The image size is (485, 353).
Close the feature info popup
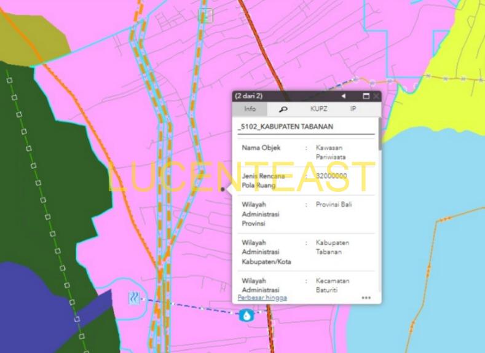(376, 96)
